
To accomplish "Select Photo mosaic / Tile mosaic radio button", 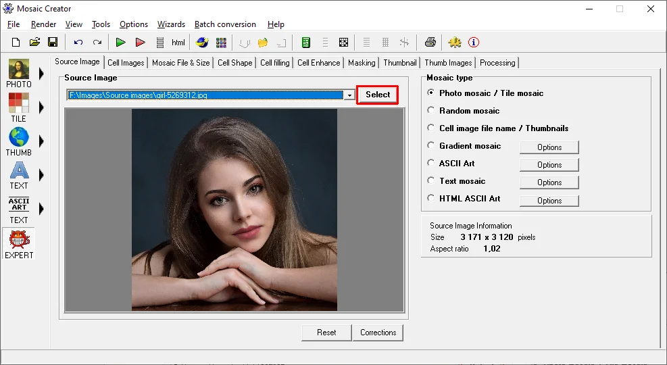I will pyautogui.click(x=431, y=93).
